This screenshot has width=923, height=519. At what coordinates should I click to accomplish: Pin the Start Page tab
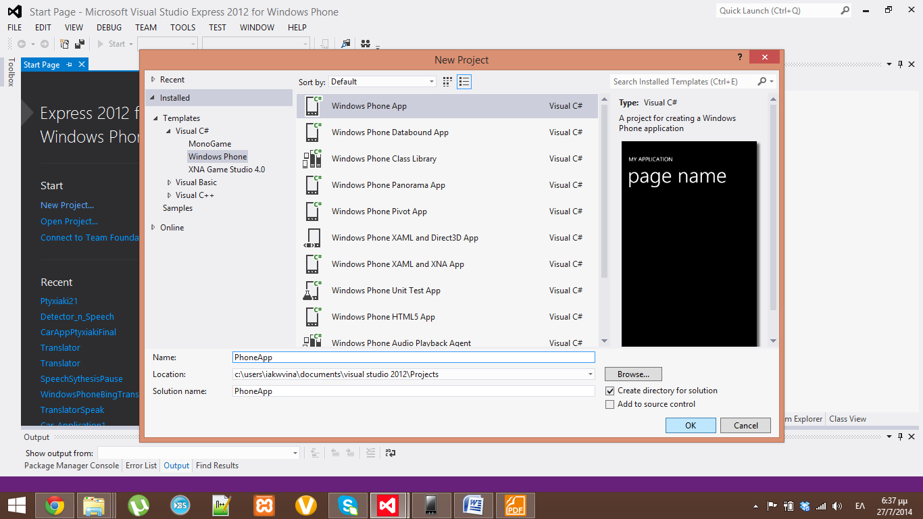(x=70, y=65)
